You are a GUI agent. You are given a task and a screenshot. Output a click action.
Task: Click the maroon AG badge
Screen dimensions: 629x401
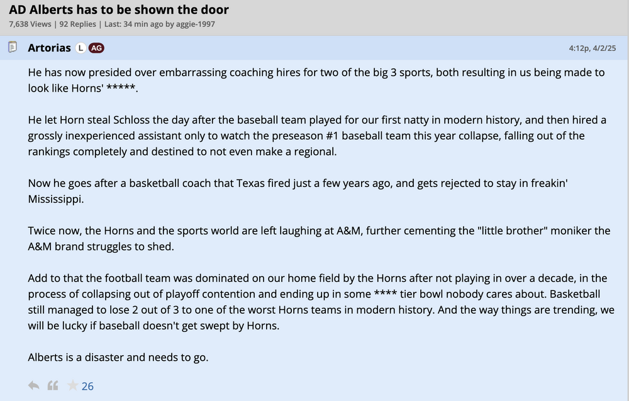click(x=96, y=48)
